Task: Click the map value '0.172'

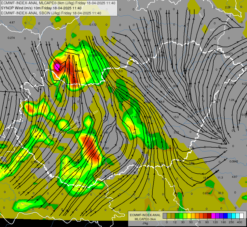Action: point(93,25)
